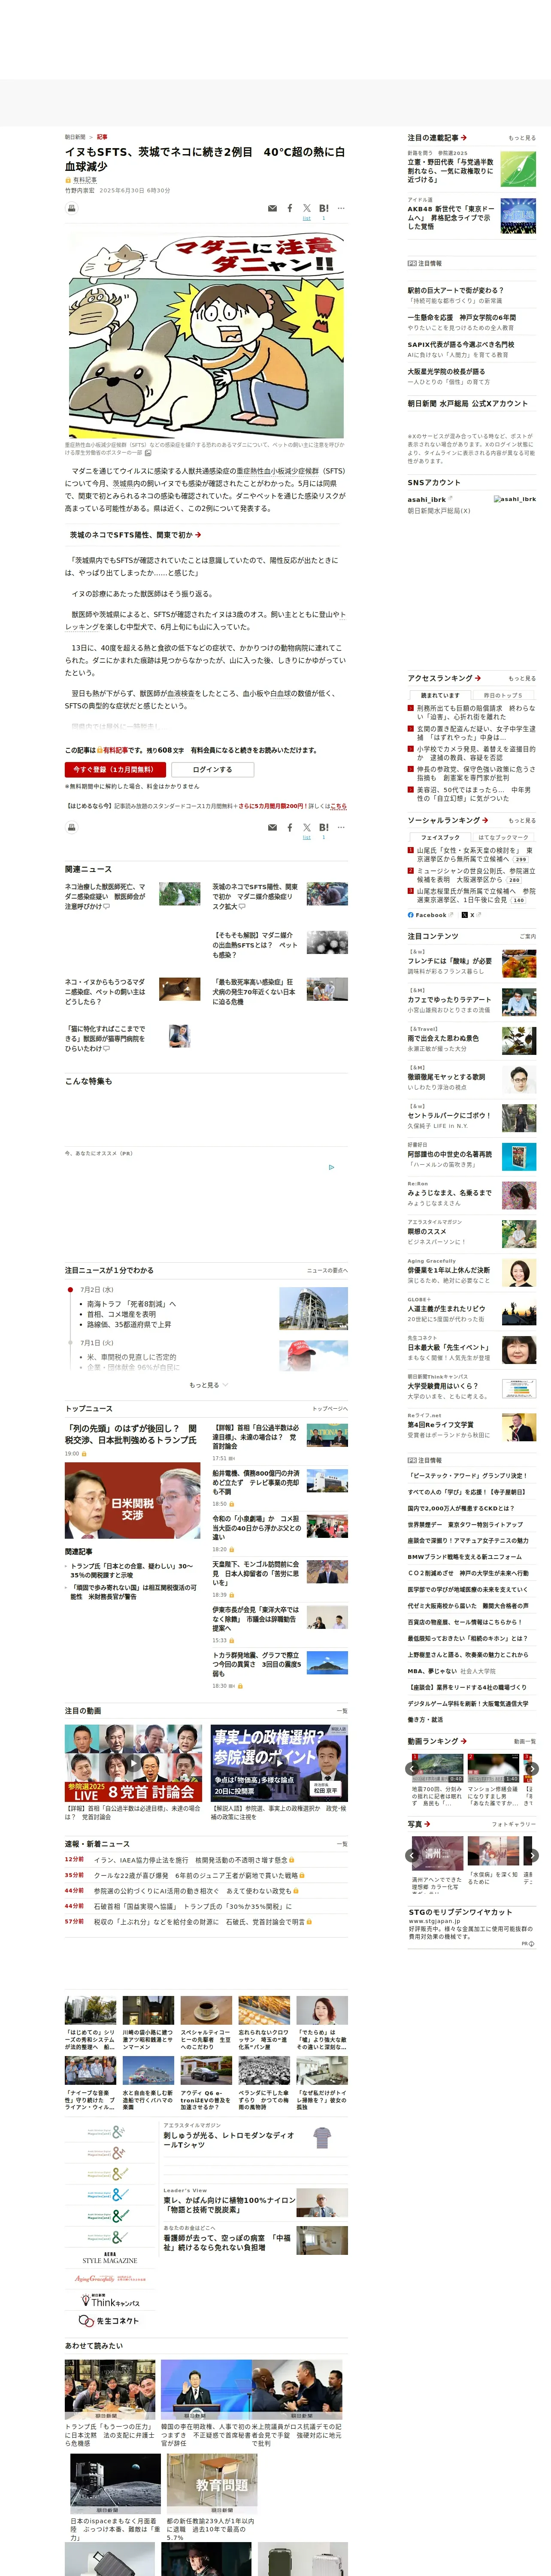Click もっと見る beside ソーシャルランキング
The width and height of the screenshot is (551, 2576).
click(521, 820)
